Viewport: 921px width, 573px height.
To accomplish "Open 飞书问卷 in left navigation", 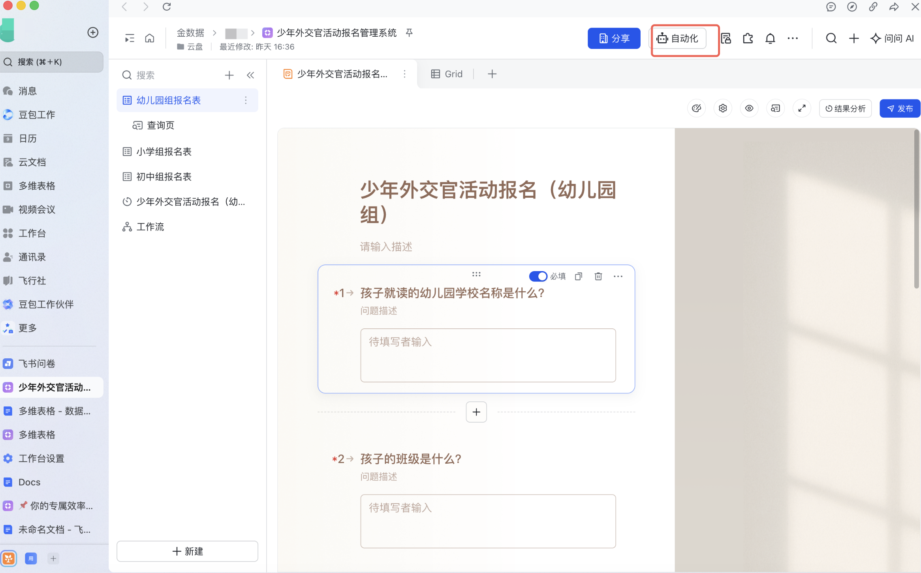I will (x=52, y=363).
